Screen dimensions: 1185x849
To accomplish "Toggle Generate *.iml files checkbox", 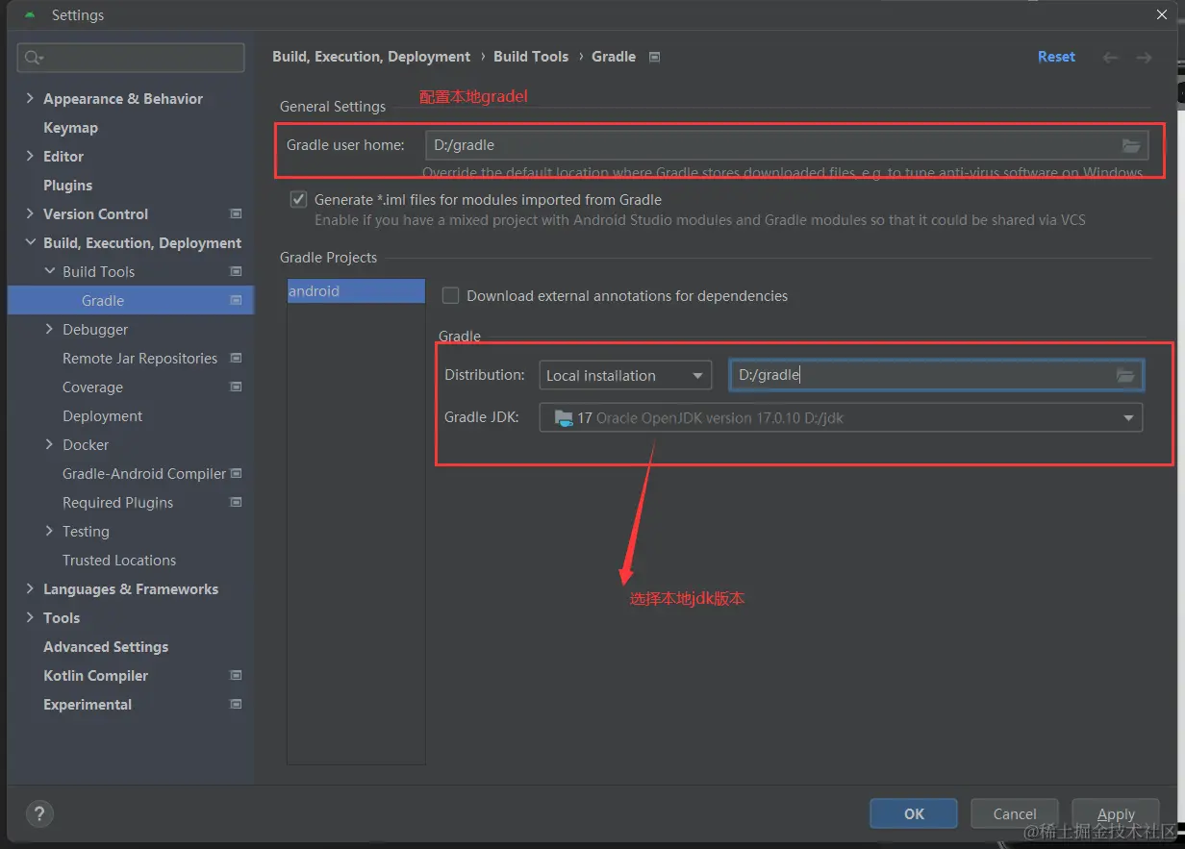I will coord(298,200).
